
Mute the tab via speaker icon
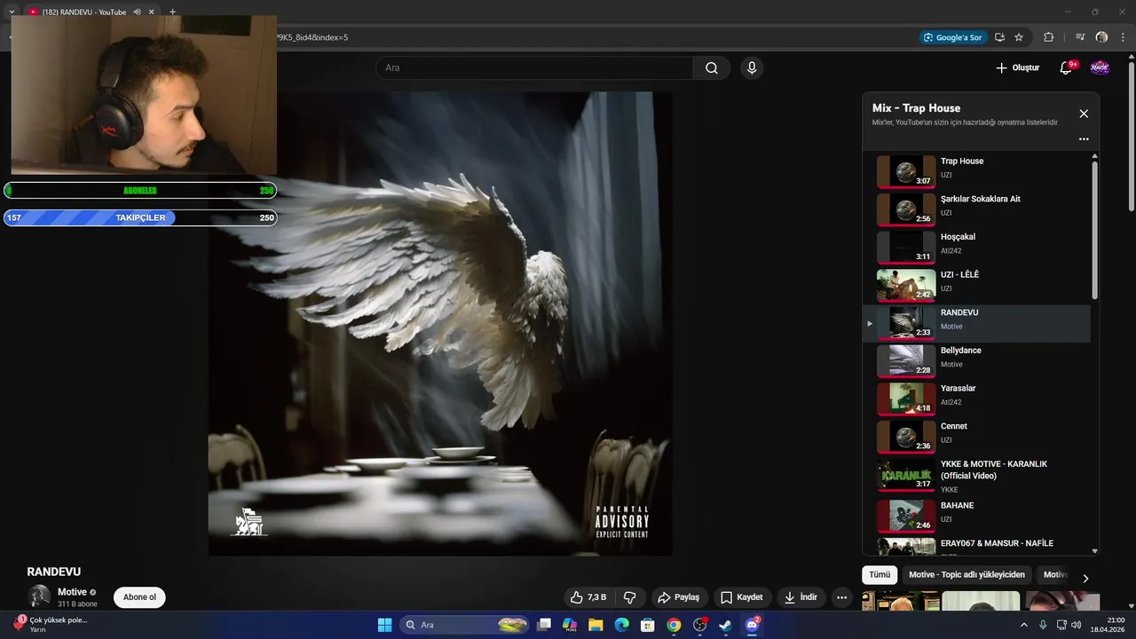pos(138,12)
